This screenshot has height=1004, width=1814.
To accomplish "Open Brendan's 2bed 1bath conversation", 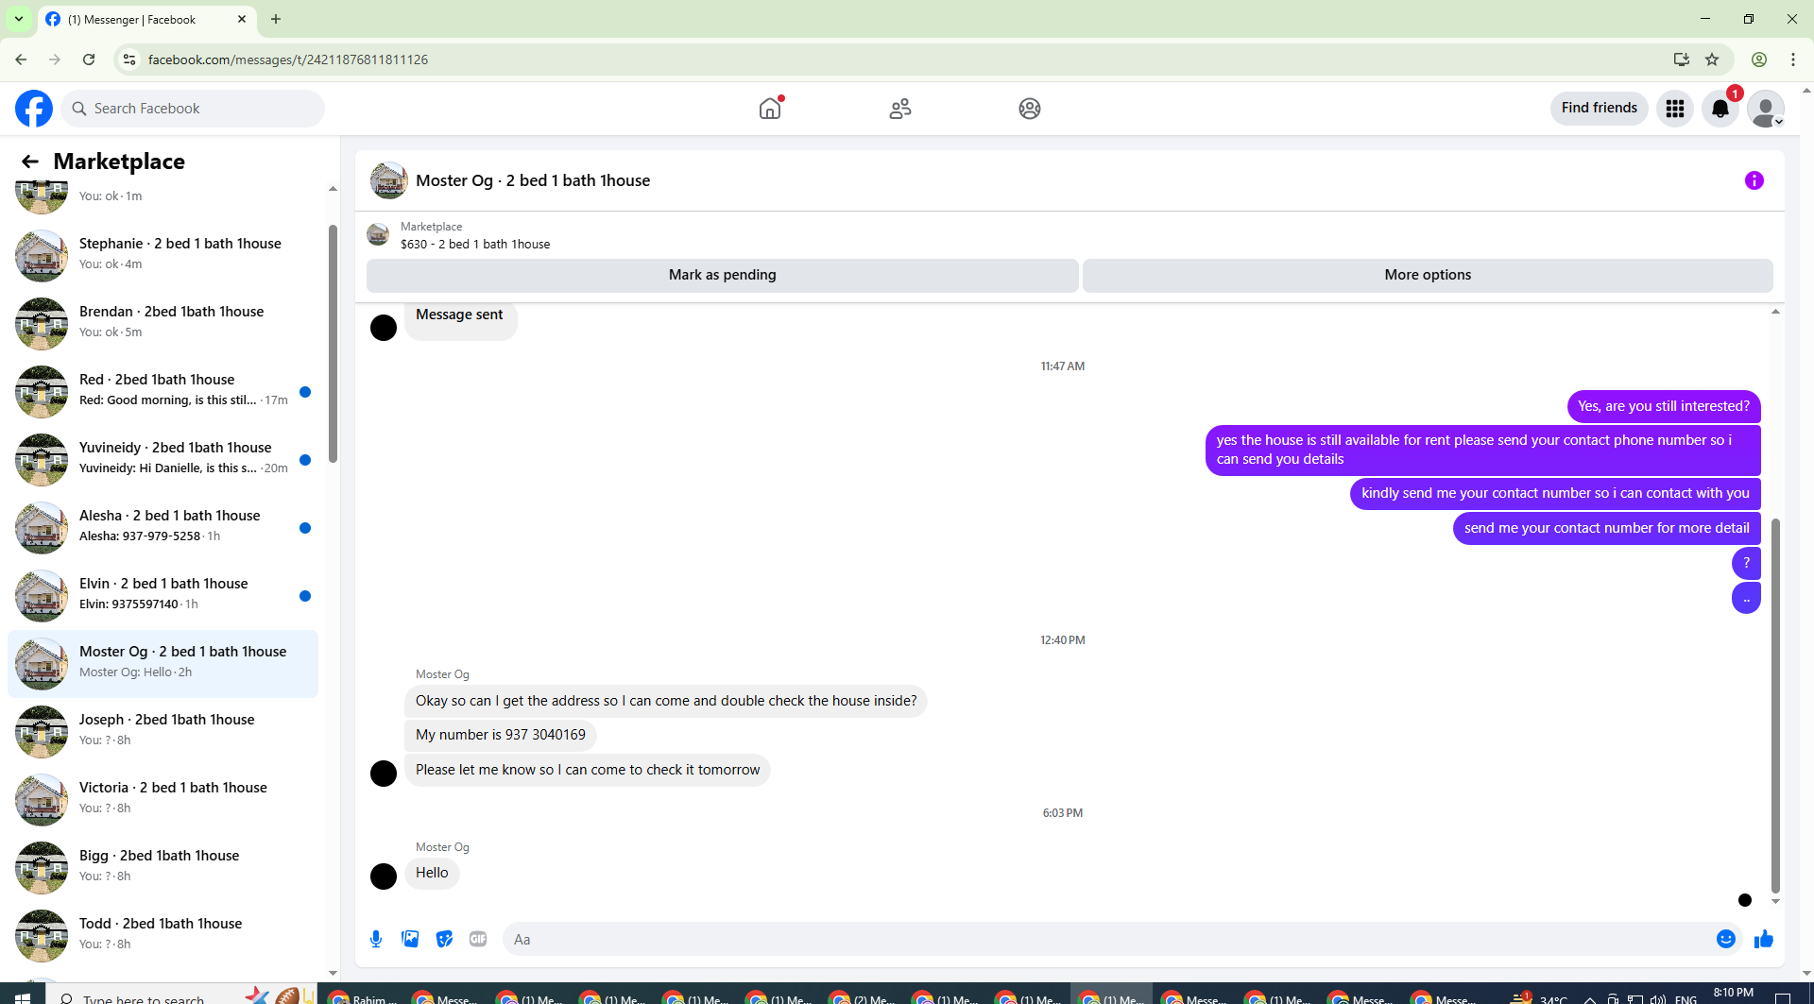I will [x=163, y=324].
